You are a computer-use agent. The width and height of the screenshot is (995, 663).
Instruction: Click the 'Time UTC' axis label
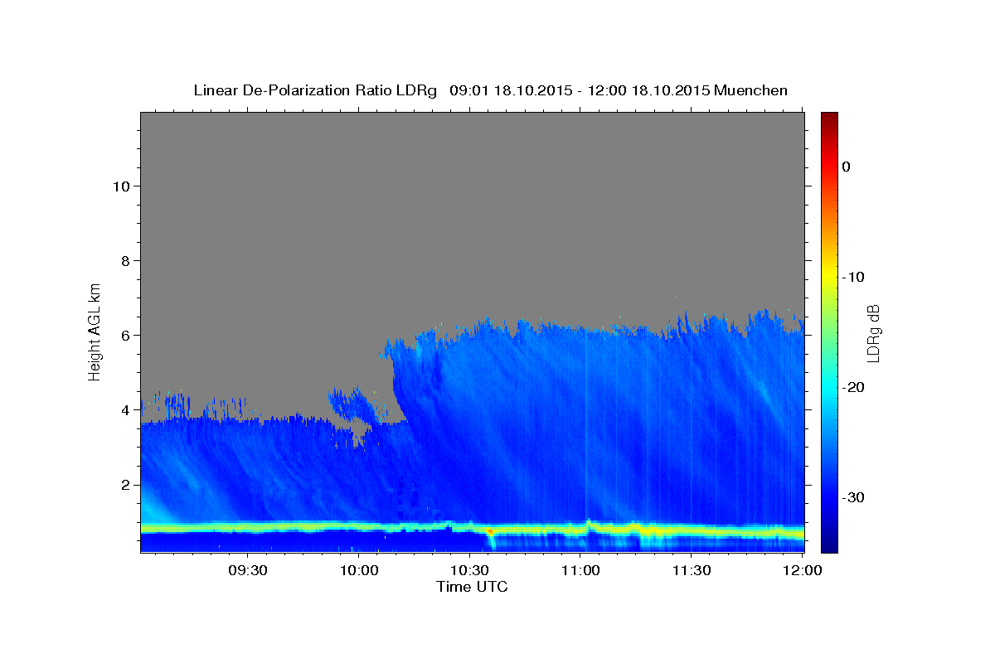coord(472,587)
